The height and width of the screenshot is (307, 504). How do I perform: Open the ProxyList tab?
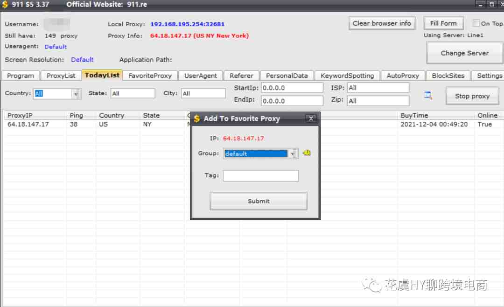[x=61, y=76]
